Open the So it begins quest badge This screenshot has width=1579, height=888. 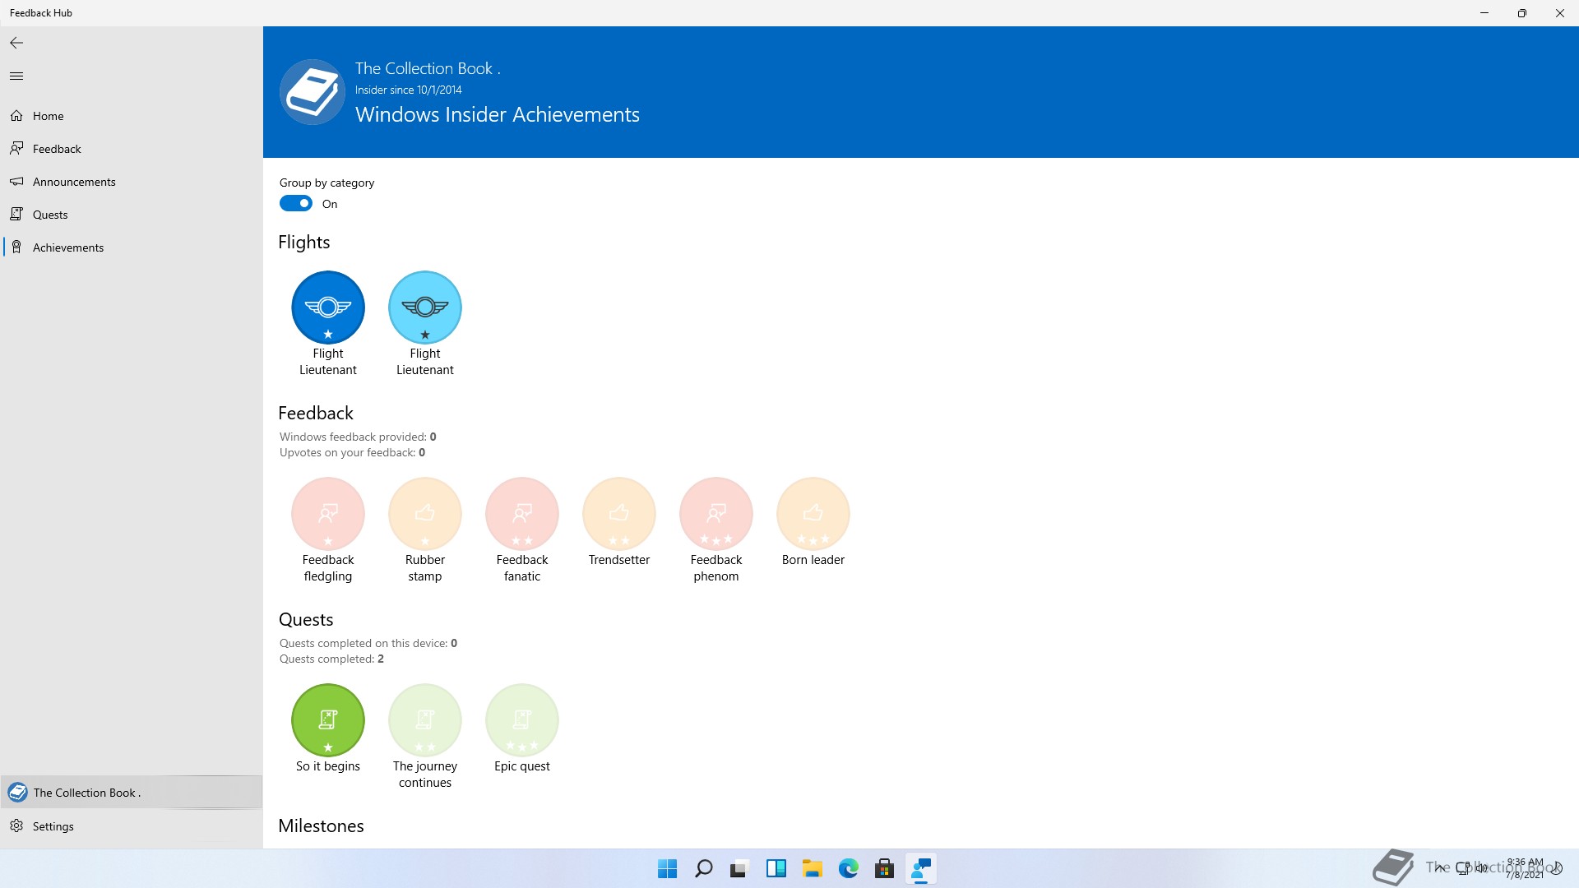pyautogui.click(x=328, y=720)
